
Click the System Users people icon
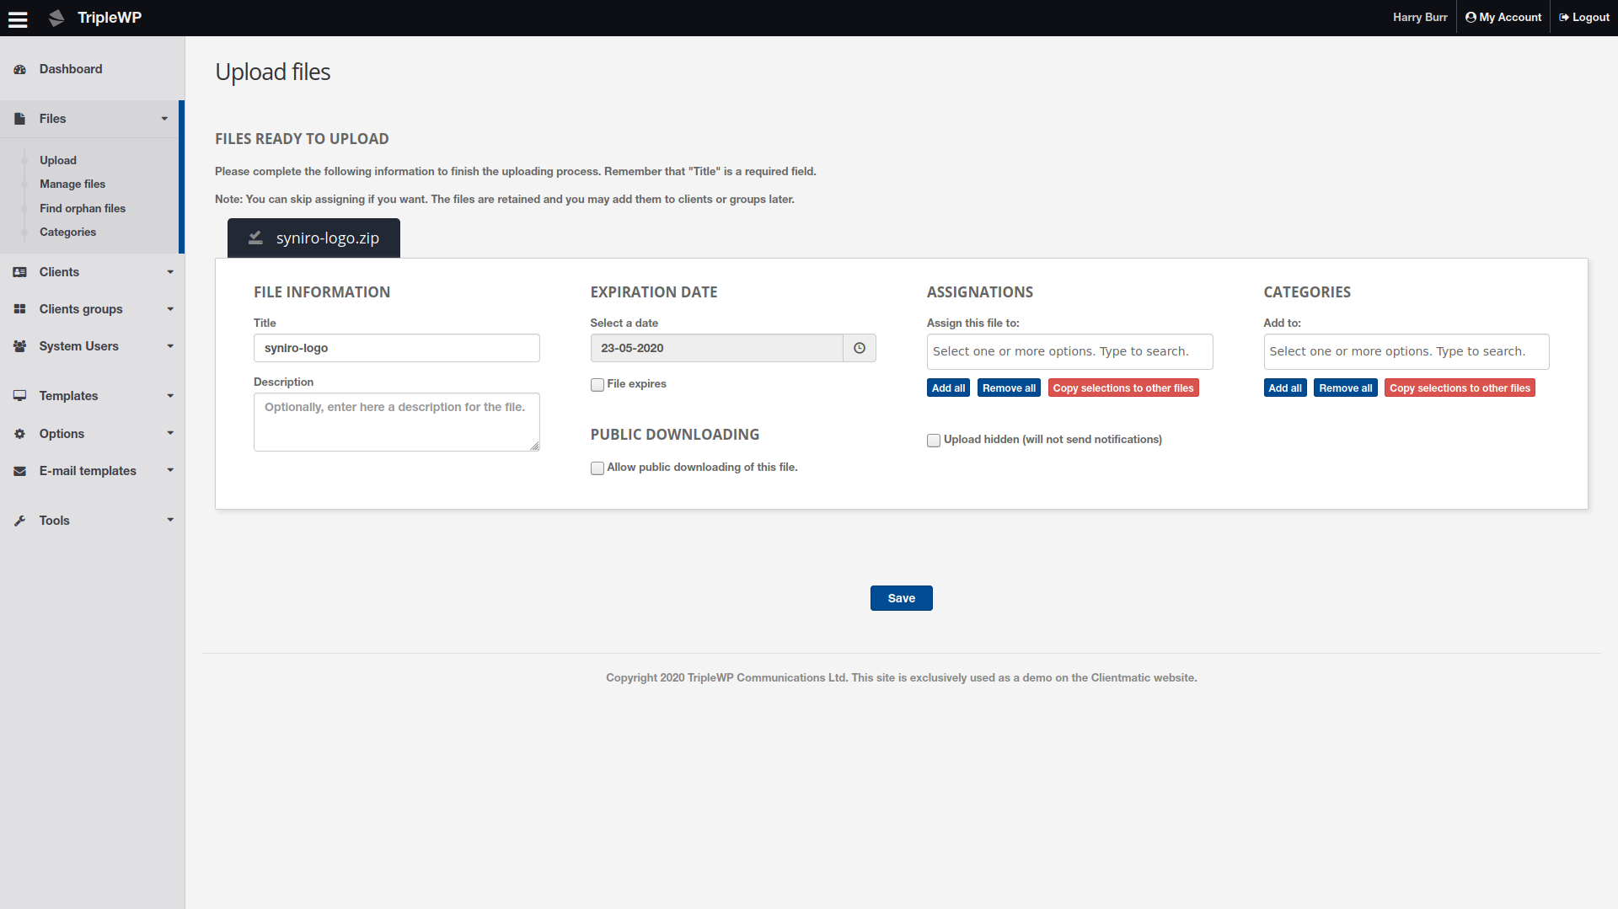click(x=19, y=346)
